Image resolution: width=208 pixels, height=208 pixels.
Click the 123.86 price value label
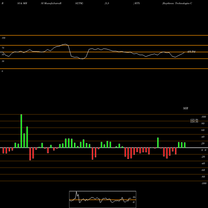click(x=194, y=119)
